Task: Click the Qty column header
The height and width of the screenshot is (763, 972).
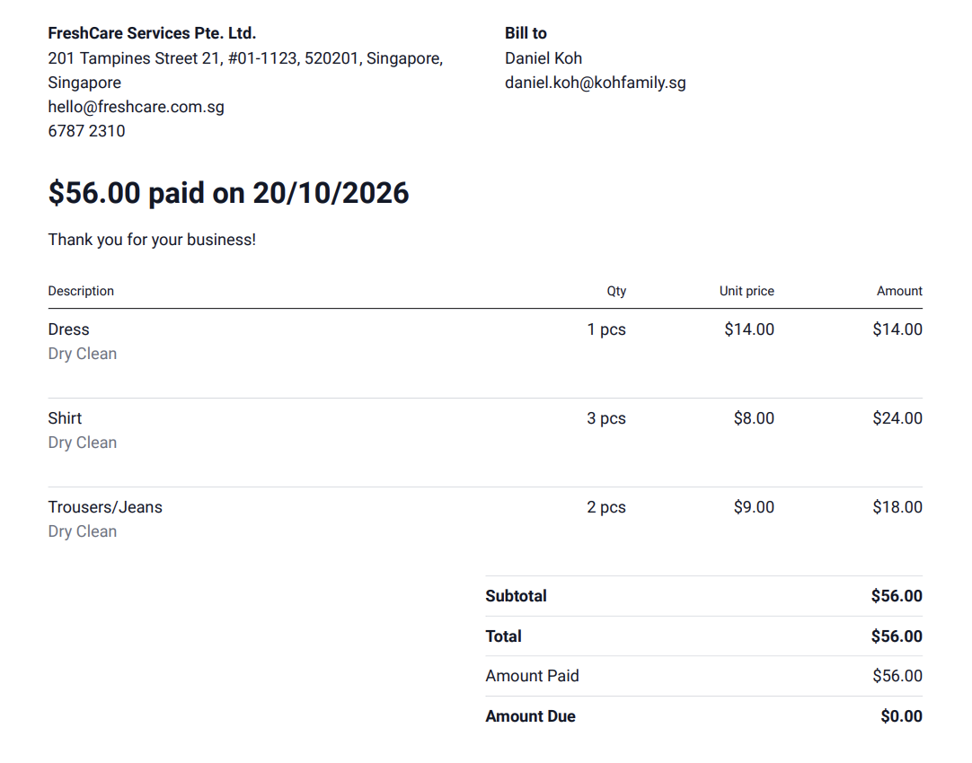Action: [616, 291]
